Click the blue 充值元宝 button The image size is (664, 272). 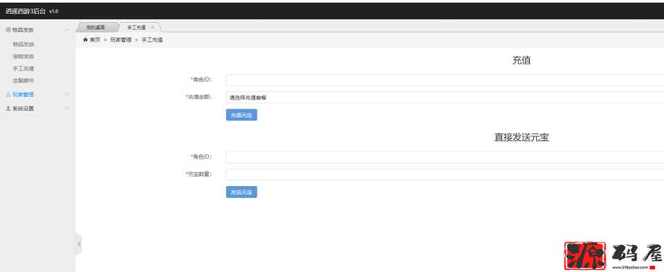point(241,115)
